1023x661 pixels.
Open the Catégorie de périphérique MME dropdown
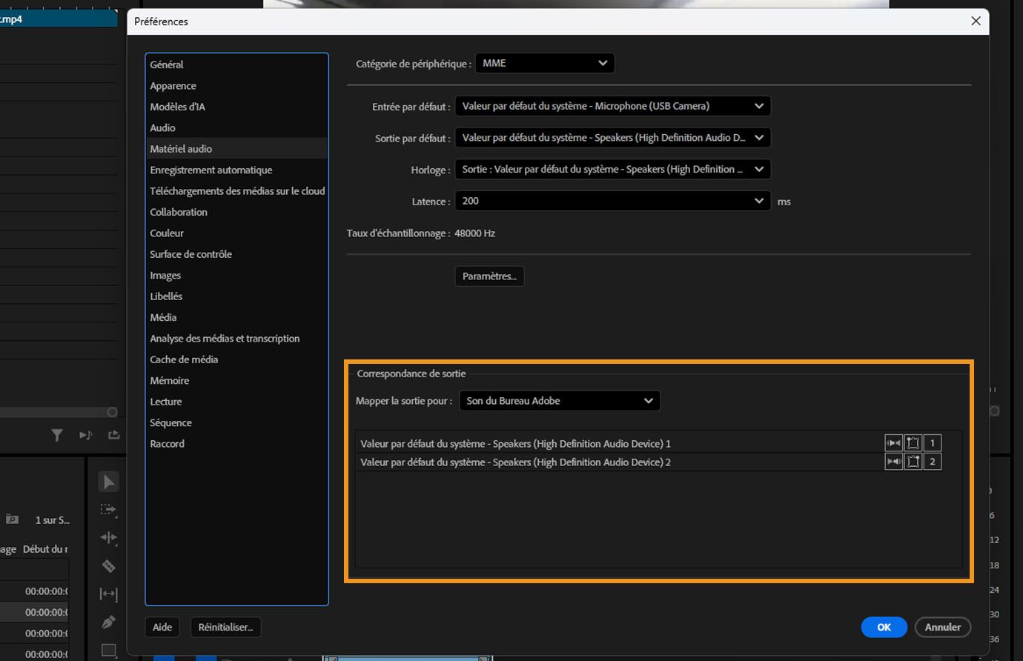pos(545,63)
